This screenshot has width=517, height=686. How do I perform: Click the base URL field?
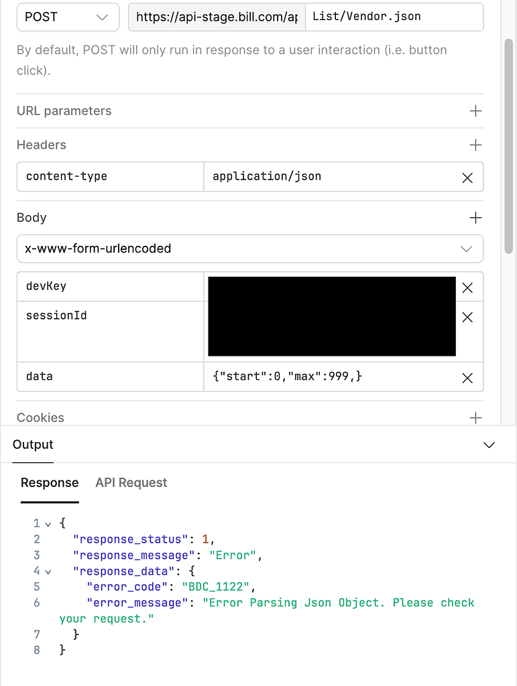click(216, 17)
